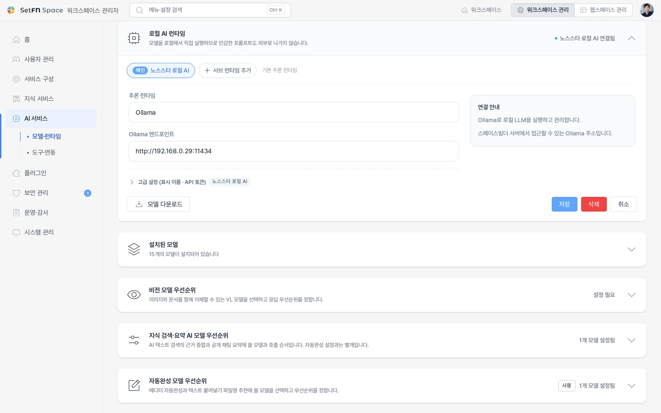
Task: Select the 메인 노스스타 로컬 AI tab
Action: [x=161, y=70]
